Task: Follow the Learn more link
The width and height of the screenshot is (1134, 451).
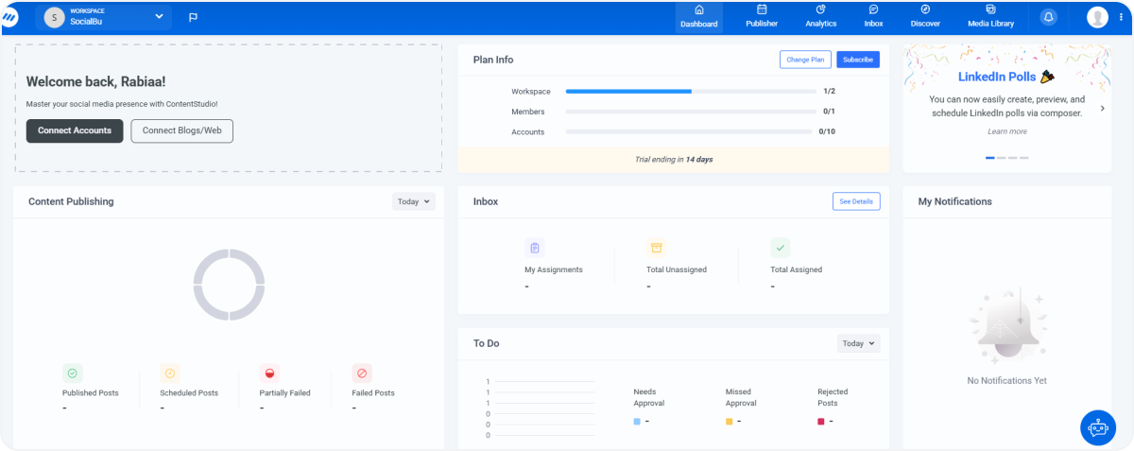Action: pyautogui.click(x=1006, y=131)
